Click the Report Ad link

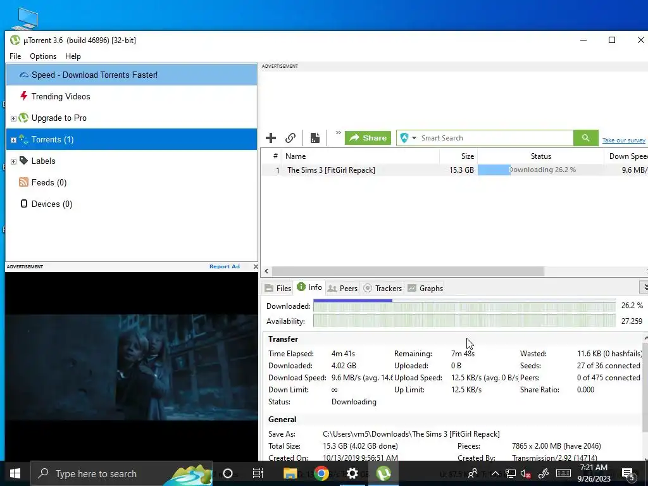point(225,266)
